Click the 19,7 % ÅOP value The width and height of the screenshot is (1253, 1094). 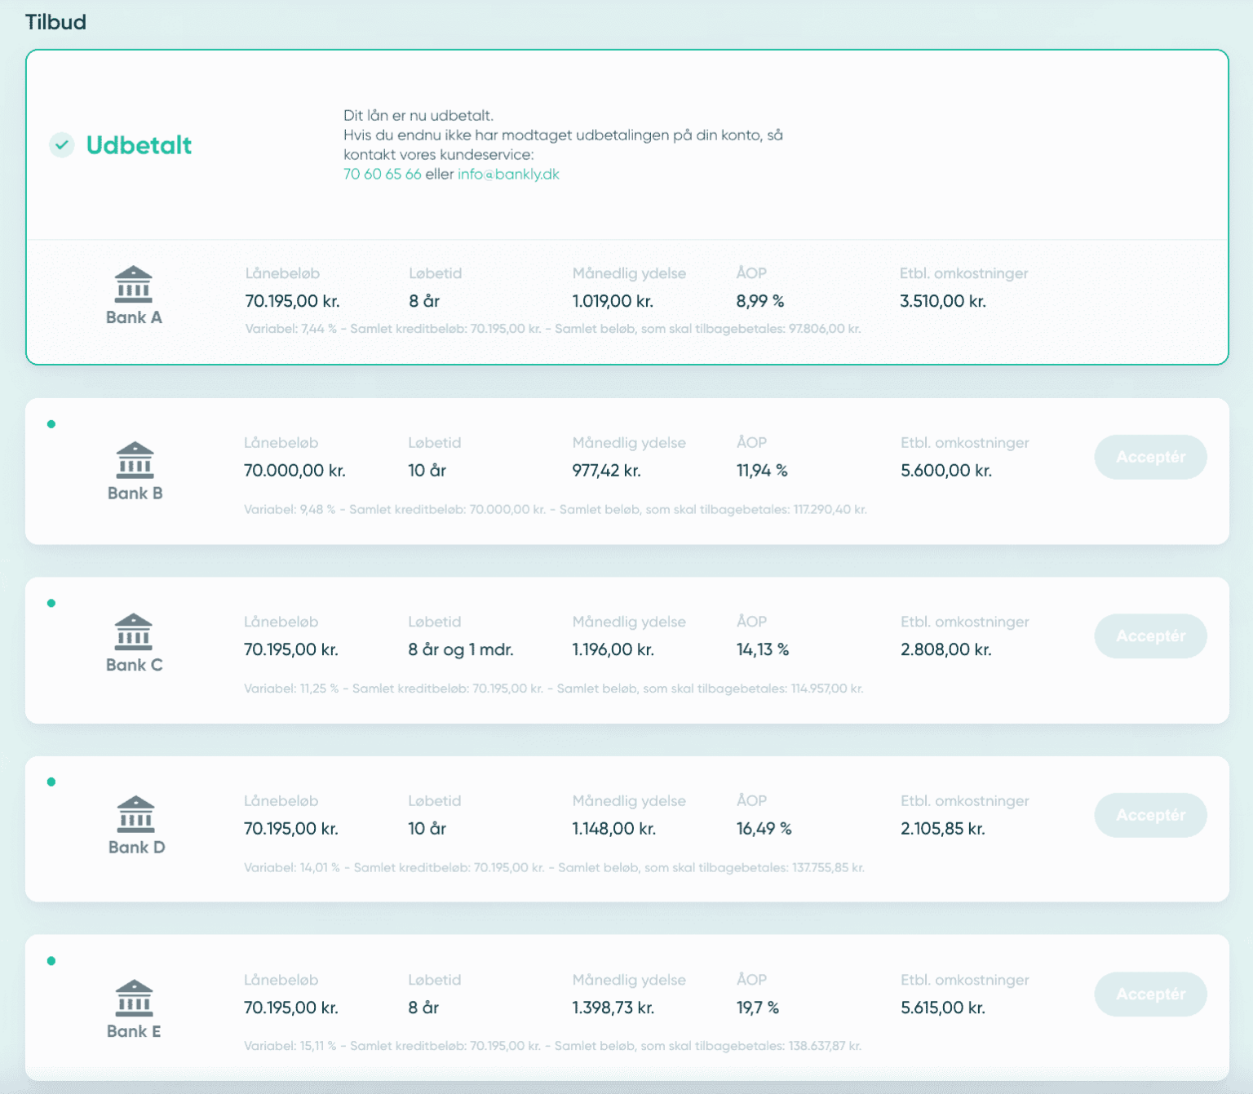pyautogui.click(x=758, y=1008)
